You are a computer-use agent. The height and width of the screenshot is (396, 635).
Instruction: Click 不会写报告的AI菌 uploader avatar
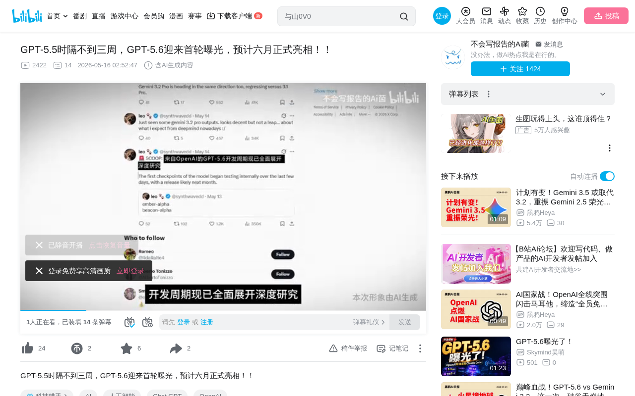tap(452, 57)
